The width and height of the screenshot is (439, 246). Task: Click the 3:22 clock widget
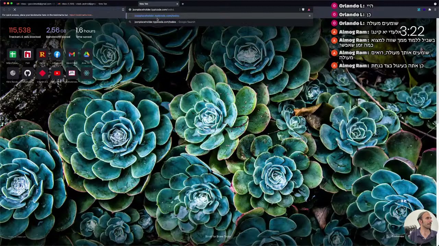(412, 31)
